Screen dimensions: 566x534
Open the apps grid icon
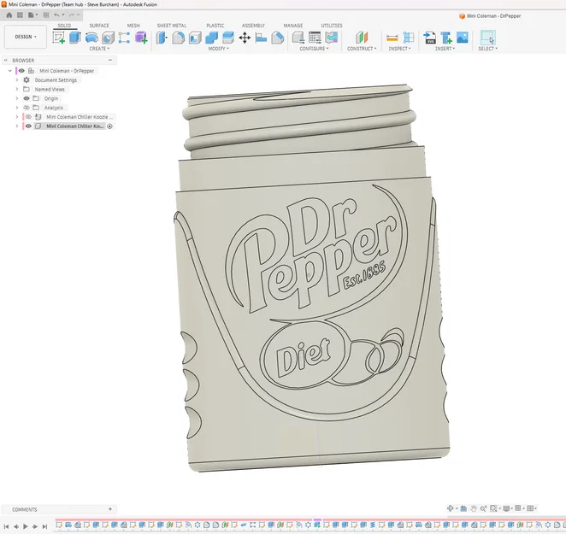tap(20, 15)
